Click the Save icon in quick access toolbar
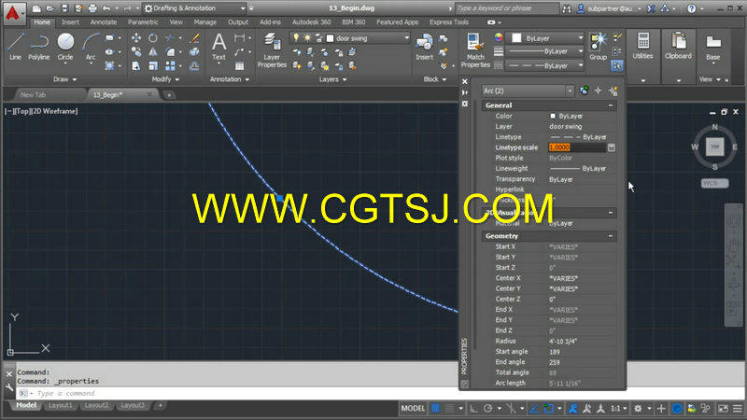This screenshot has width=747, height=420. coord(64,8)
